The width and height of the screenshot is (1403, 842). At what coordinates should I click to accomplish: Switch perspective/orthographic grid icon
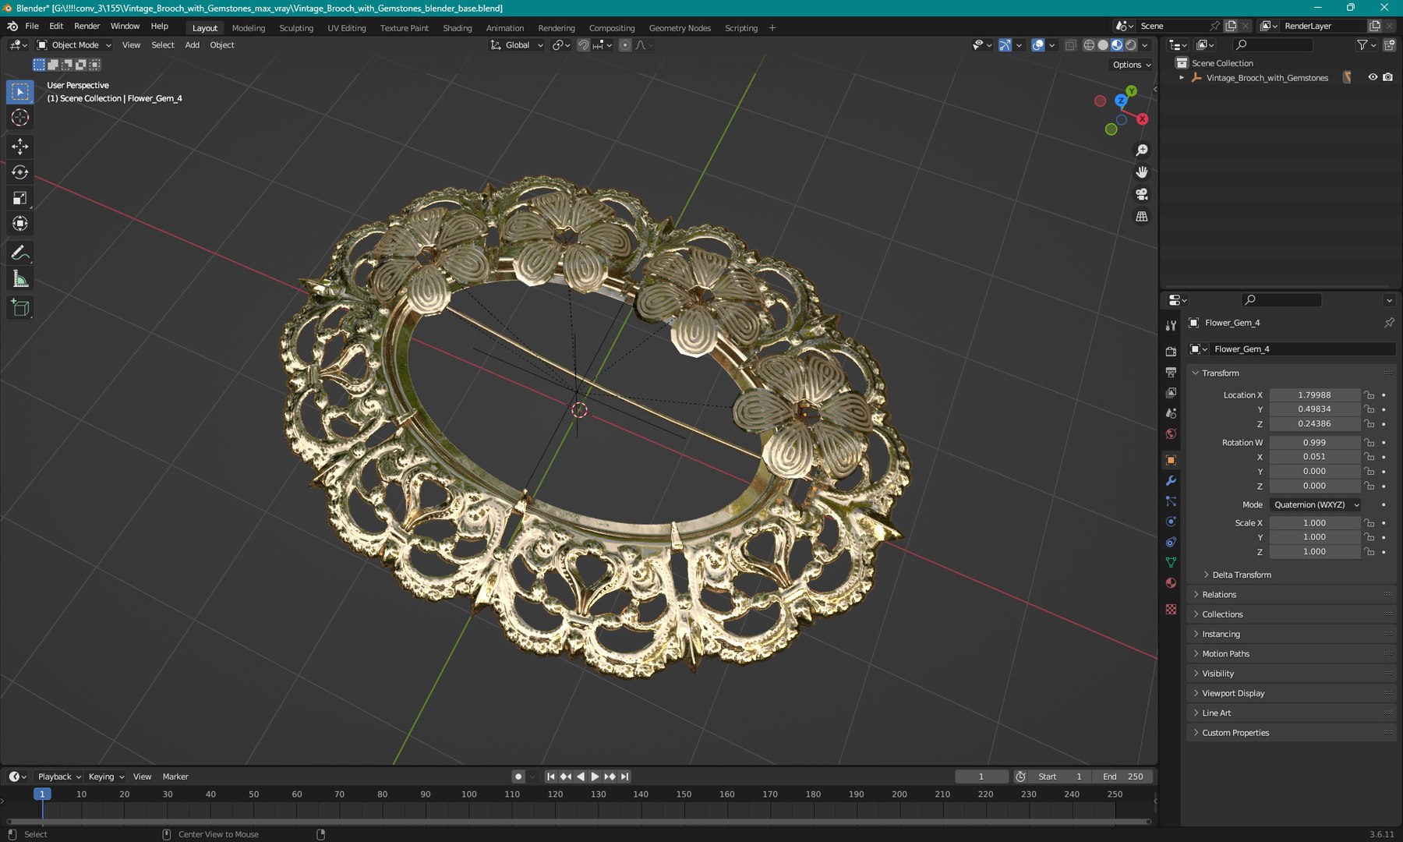point(1142,217)
